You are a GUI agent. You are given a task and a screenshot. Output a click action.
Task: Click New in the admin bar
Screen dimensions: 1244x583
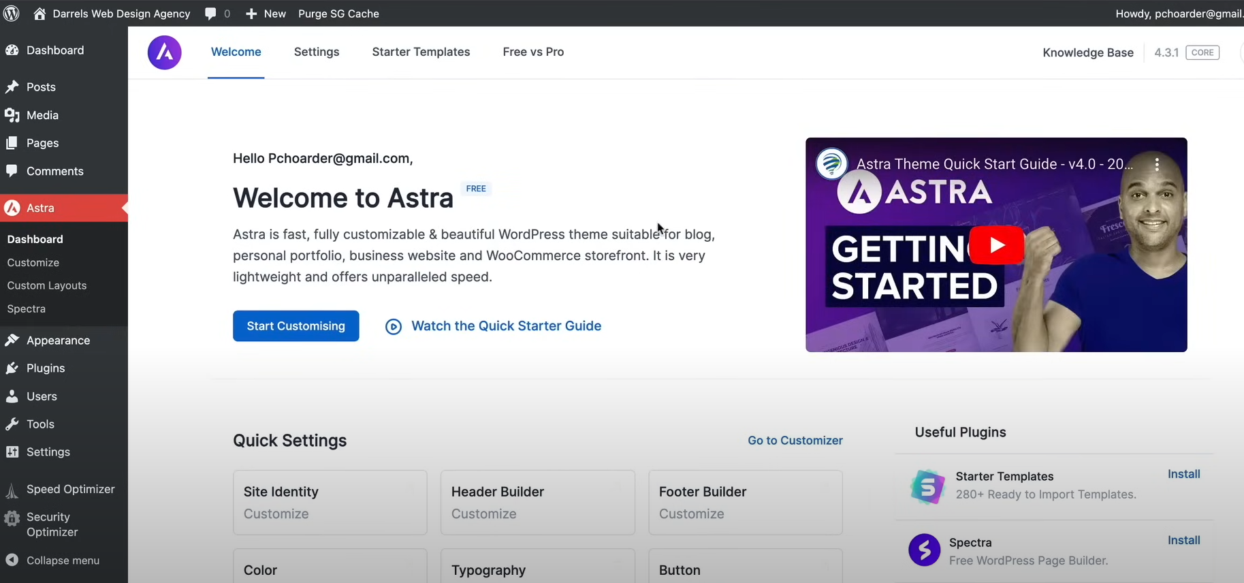[275, 14]
